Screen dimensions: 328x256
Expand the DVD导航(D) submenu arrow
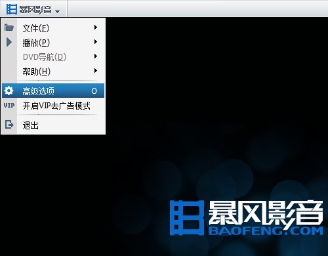pos(96,56)
